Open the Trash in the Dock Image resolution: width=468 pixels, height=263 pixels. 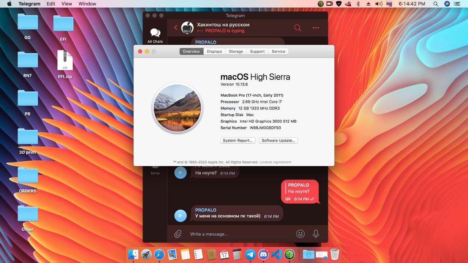tap(335, 255)
